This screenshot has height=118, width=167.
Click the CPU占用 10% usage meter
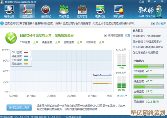pos(121,60)
